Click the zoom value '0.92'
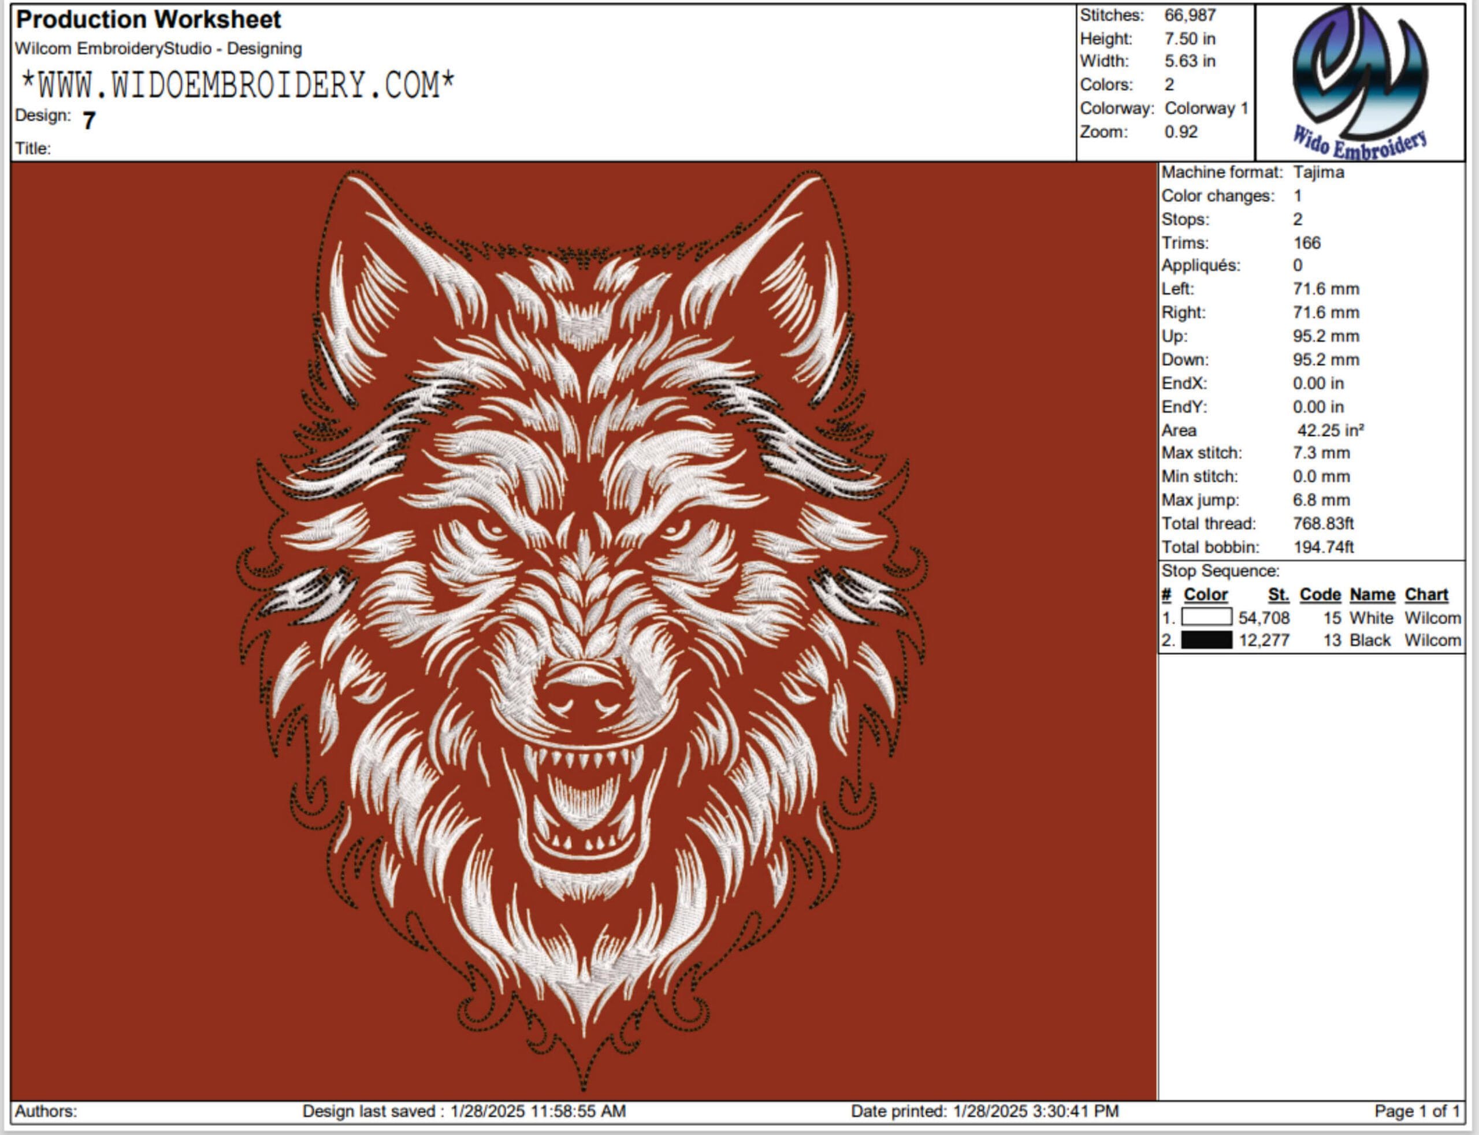This screenshot has height=1135, width=1479. (1181, 132)
